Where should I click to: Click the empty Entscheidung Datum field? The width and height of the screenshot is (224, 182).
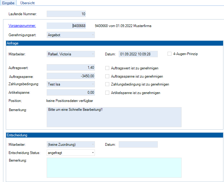tap(138, 145)
